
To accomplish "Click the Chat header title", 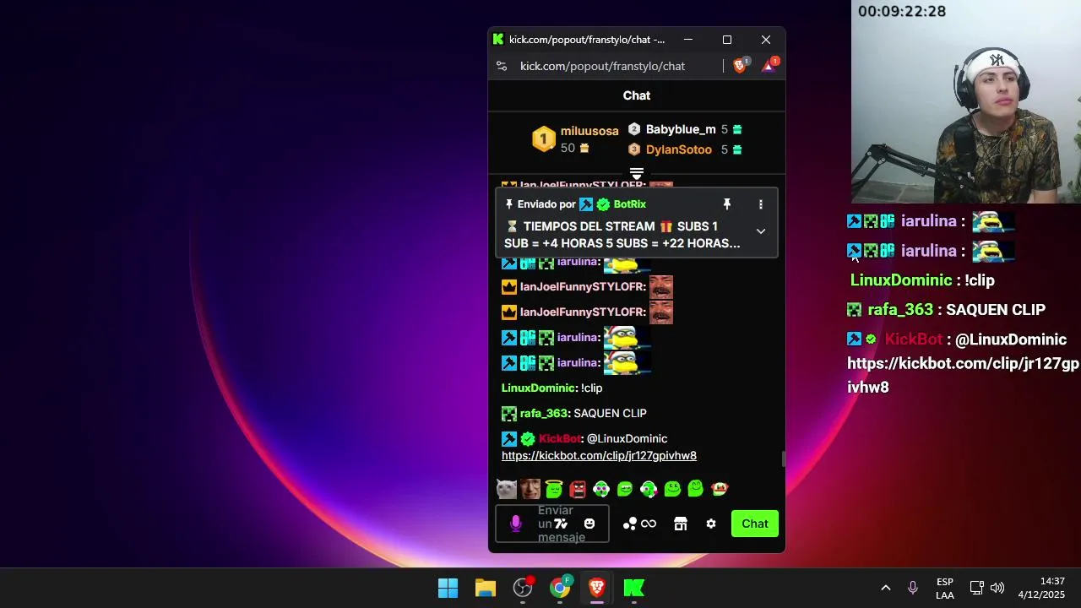I will coord(637,95).
